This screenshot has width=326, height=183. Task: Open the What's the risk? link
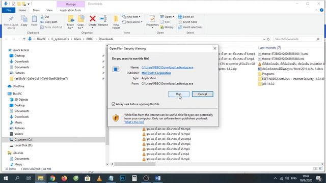click(x=134, y=122)
